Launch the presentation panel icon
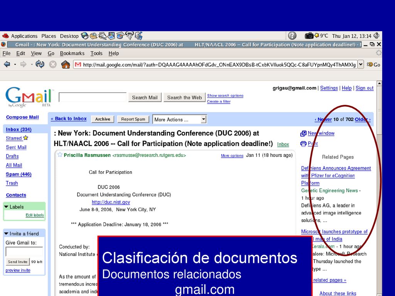The width and height of the screenshot is (395, 296). point(111,36)
